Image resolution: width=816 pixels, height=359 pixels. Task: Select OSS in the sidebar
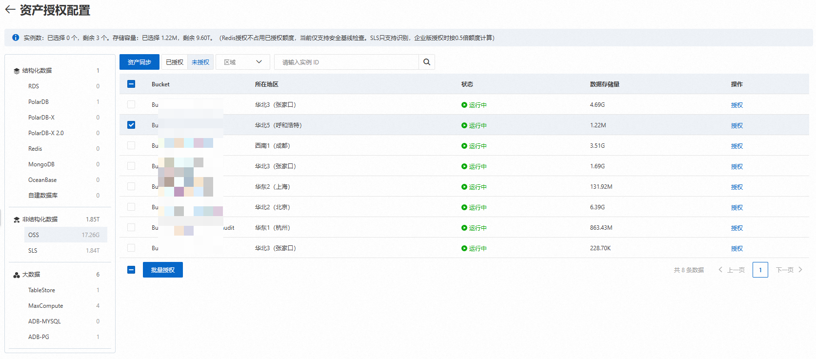[66, 235]
